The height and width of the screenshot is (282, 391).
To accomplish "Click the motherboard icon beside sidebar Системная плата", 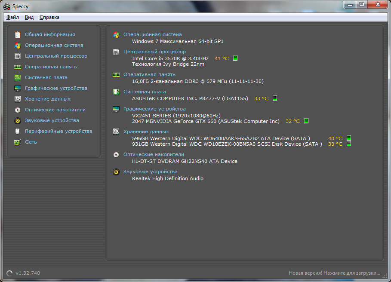I will click(x=18, y=77).
